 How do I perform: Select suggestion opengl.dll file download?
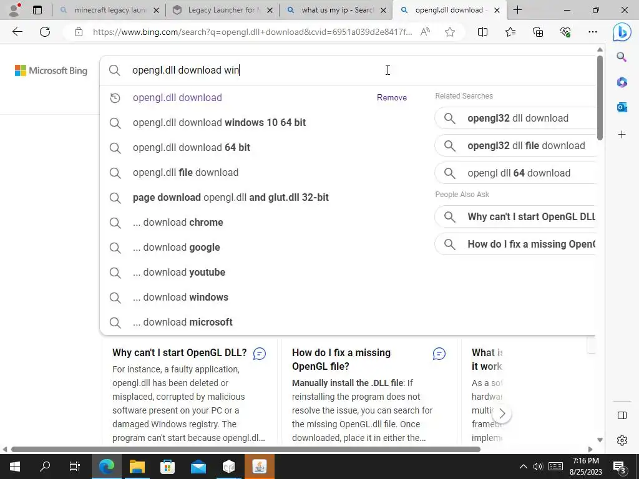click(x=185, y=172)
